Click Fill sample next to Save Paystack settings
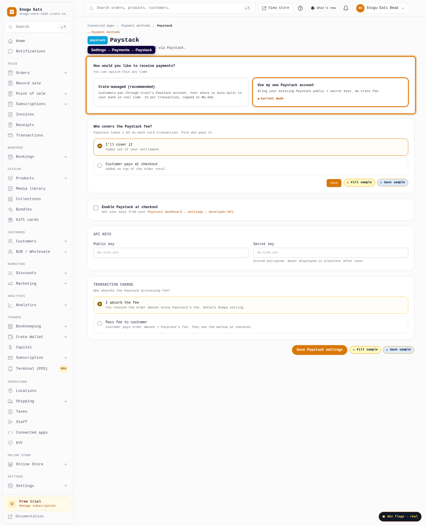Screen dimensions: 426x526 click(365, 350)
